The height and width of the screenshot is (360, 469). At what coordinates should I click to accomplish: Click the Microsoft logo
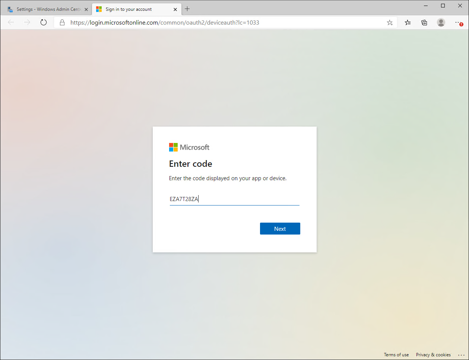click(189, 147)
